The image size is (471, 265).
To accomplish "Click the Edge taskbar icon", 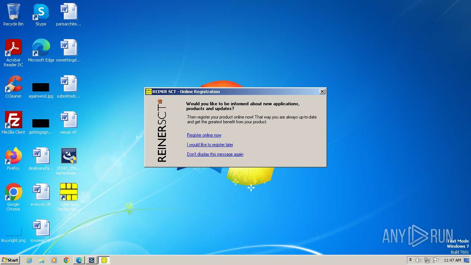I will point(79,260).
